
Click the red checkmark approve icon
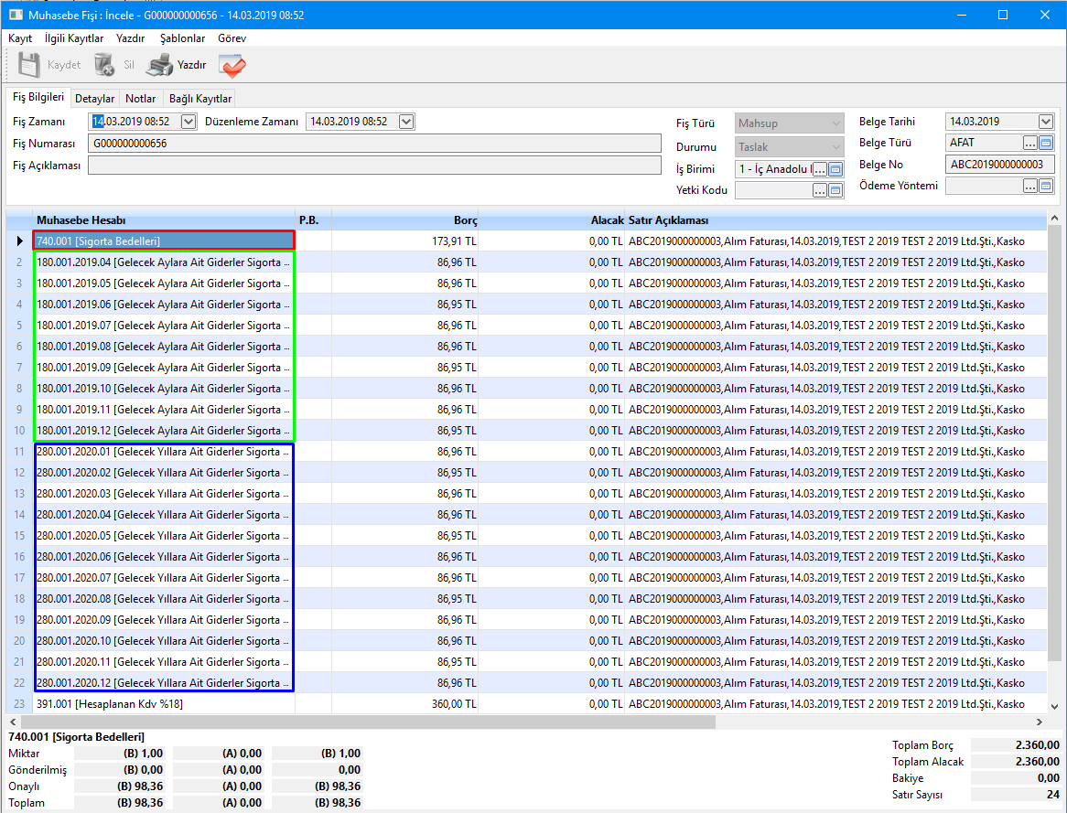(x=232, y=65)
